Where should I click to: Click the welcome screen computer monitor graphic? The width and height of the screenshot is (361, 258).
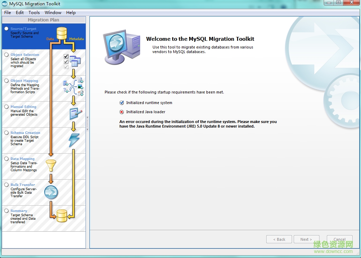(x=122, y=47)
